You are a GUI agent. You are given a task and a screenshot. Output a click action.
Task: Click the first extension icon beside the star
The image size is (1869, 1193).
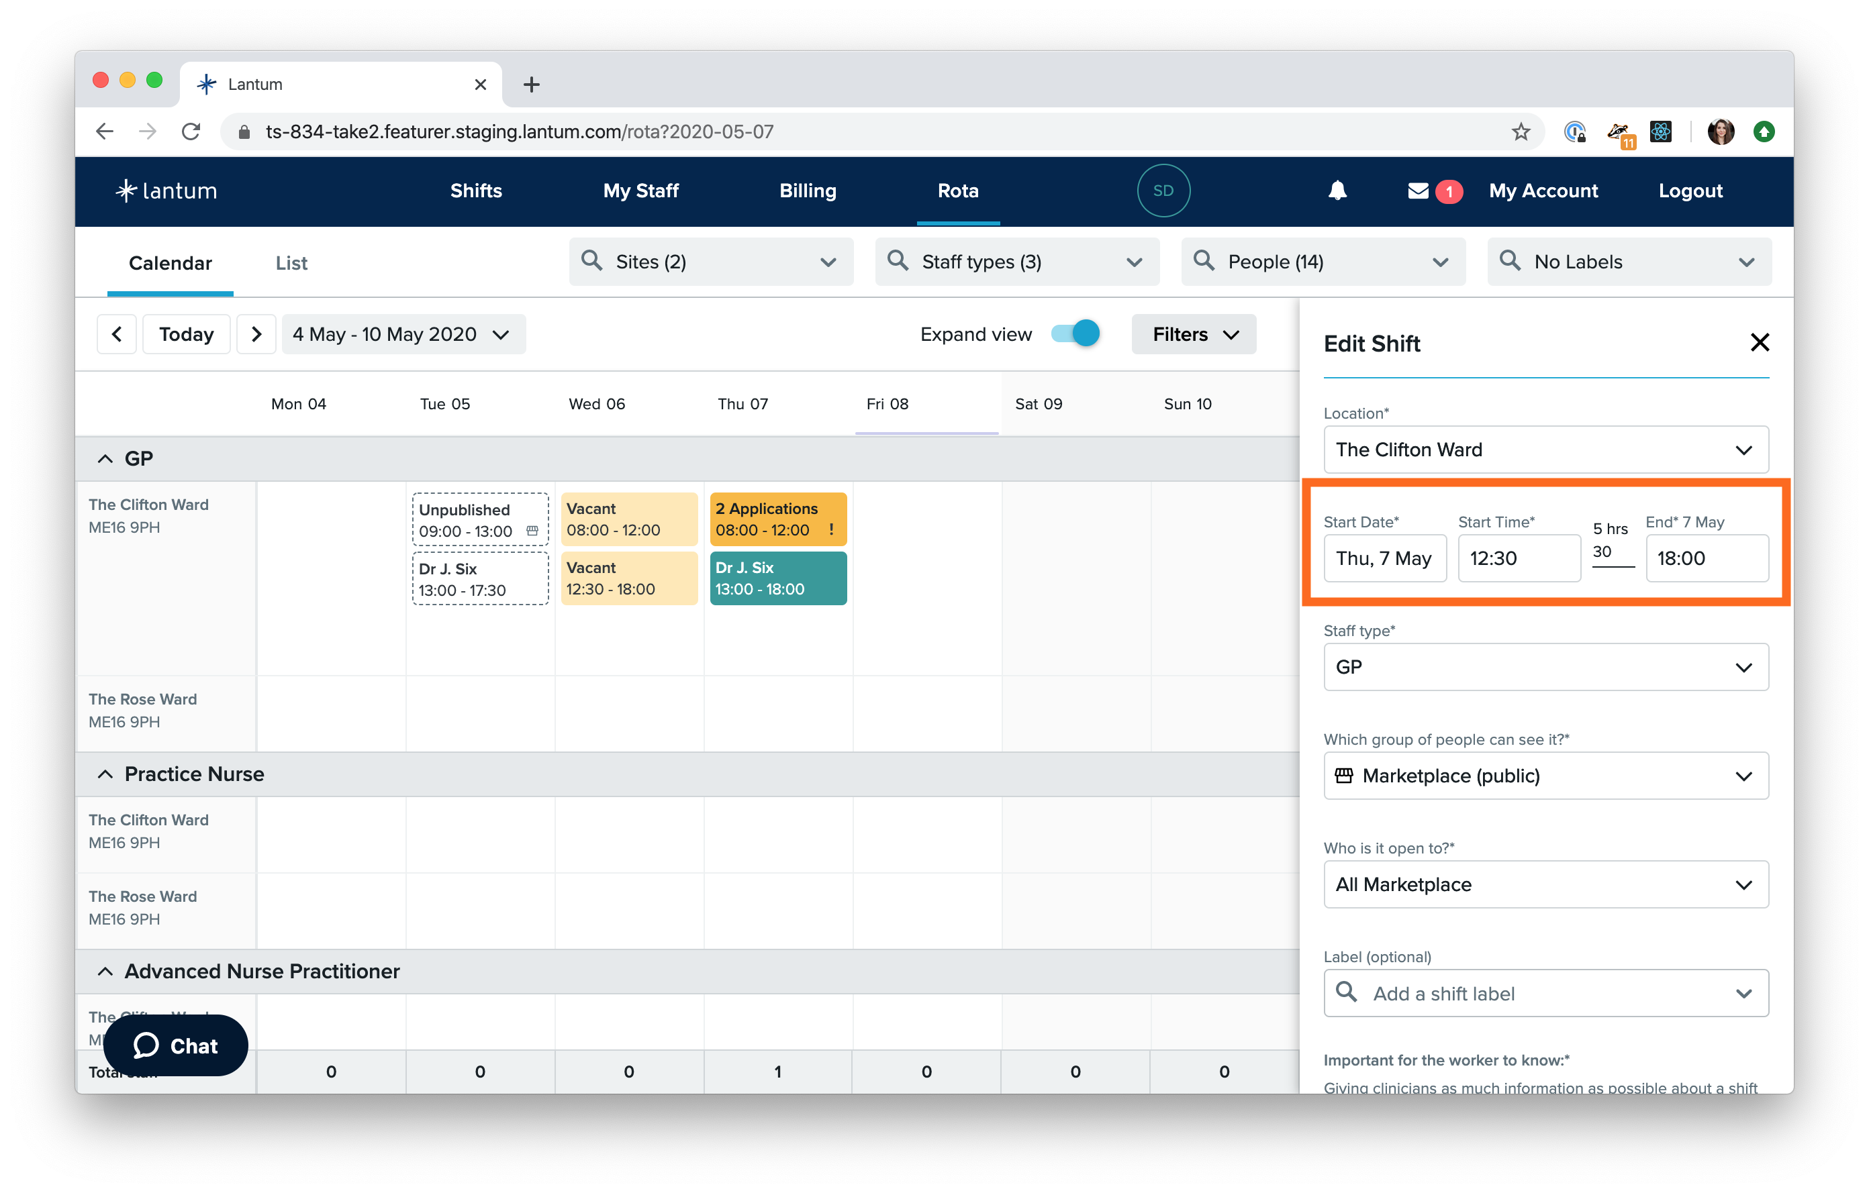pyautogui.click(x=1574, y=131)
